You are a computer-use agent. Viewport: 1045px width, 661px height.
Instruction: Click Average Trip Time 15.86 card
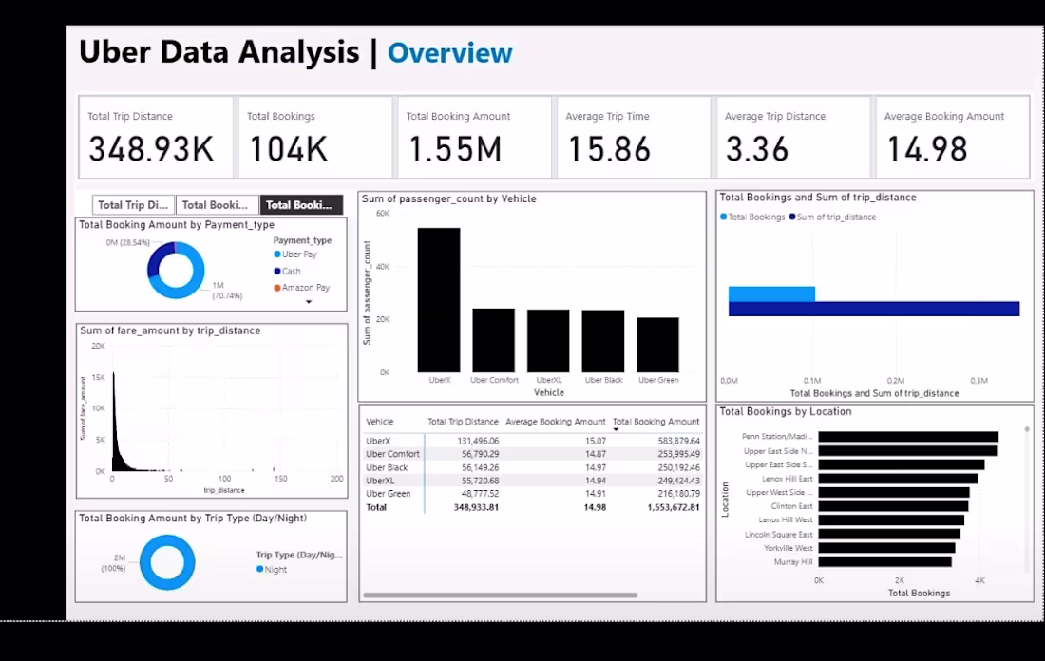click(x=634, y=138)
